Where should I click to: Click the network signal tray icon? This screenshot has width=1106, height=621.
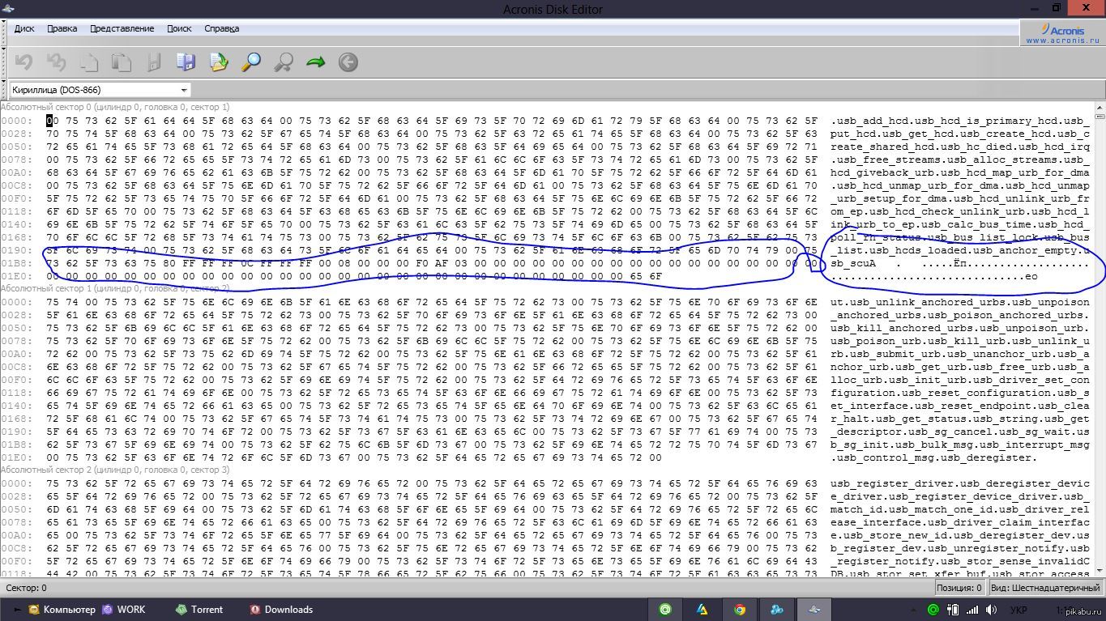(971, 610)
